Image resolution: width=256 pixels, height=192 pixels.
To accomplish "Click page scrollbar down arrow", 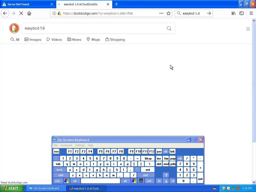I will 254,182.
